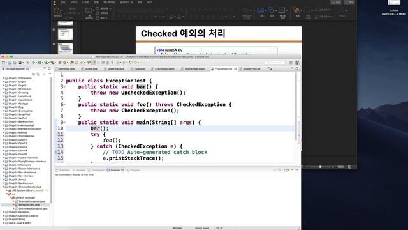408x230 pixels.
Task: Toggle code folding on line 6 foo method
Action: pos(64,105)
